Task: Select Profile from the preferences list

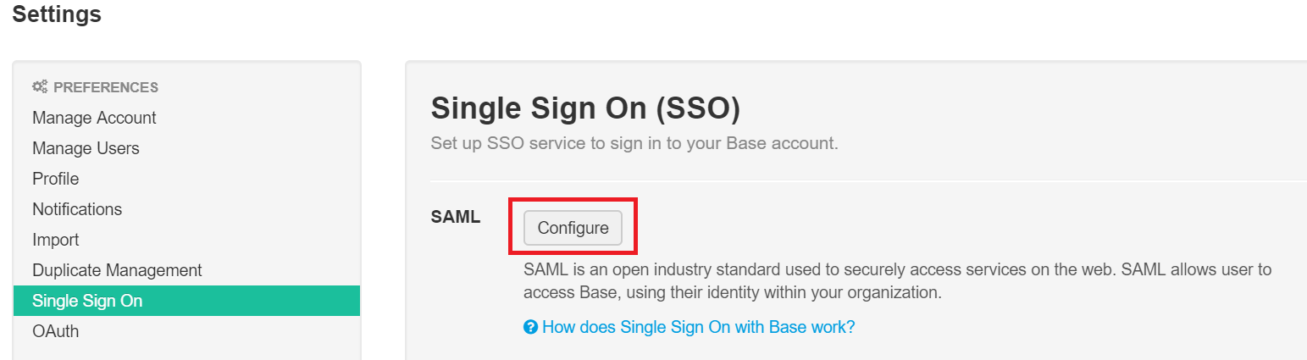Action: (x=56, y=179)
